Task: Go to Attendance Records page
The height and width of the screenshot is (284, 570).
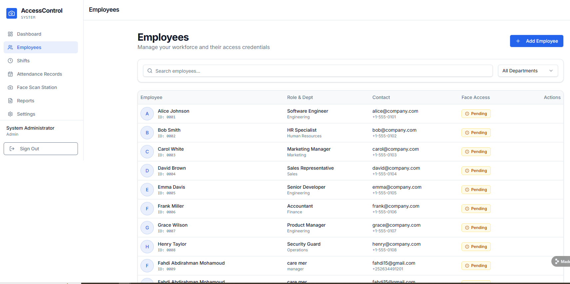Action: (39, 74)
